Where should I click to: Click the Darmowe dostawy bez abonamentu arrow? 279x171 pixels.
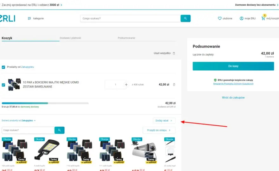coord(277,5)
